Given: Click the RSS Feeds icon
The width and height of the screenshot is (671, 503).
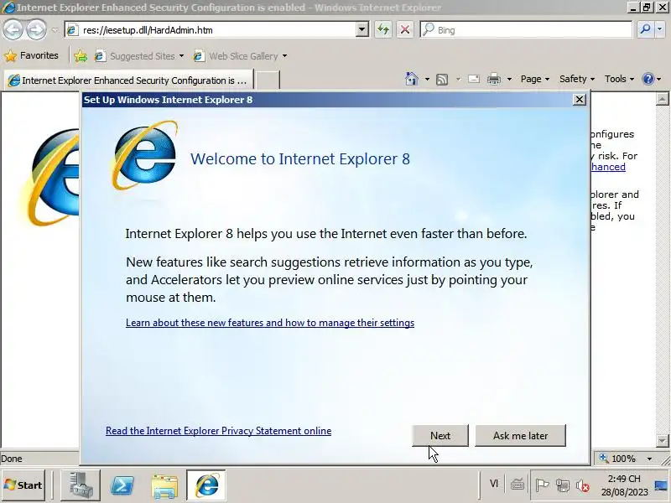Looking at the screenshot, I should (x=442, y=79).
